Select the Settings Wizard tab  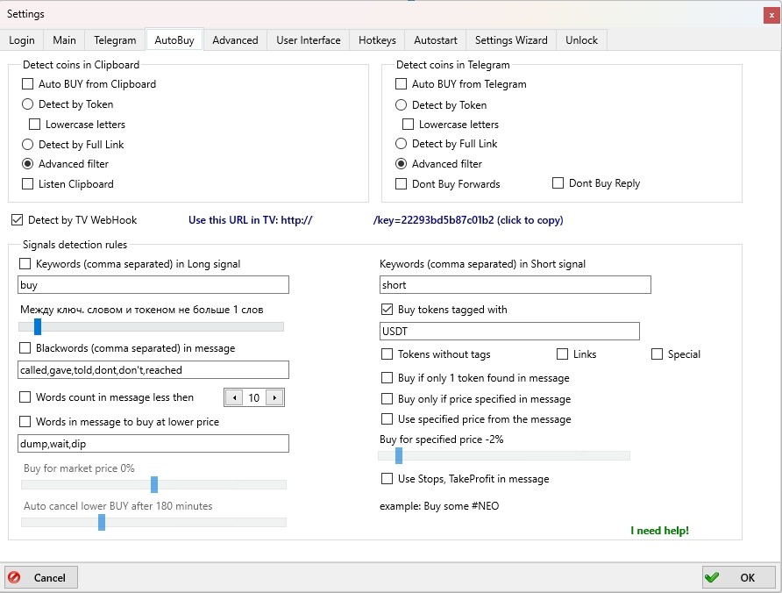510,39
